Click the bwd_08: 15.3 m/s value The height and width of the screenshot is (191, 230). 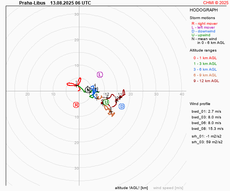[207, 129]
